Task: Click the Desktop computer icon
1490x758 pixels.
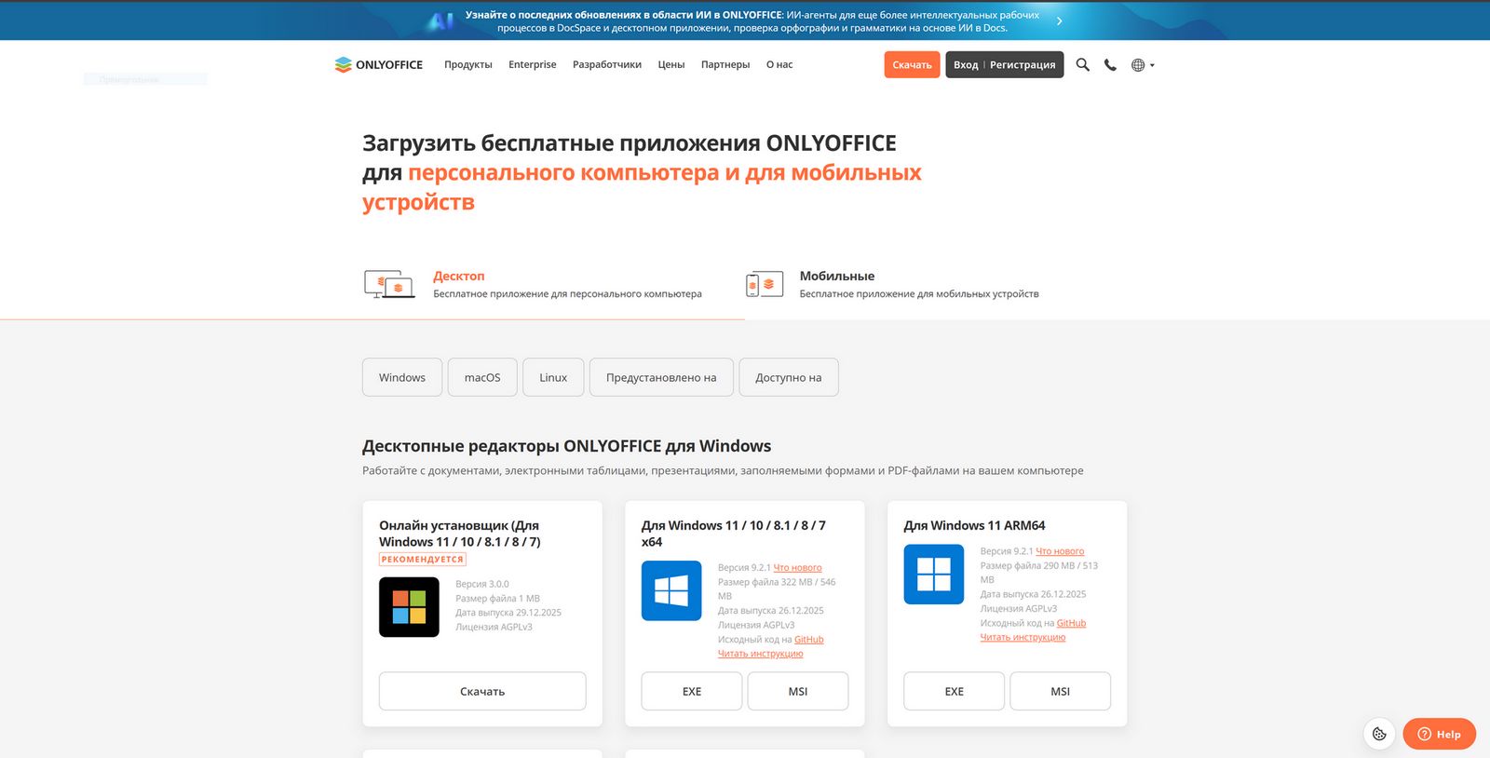Action: coord(389,284)
